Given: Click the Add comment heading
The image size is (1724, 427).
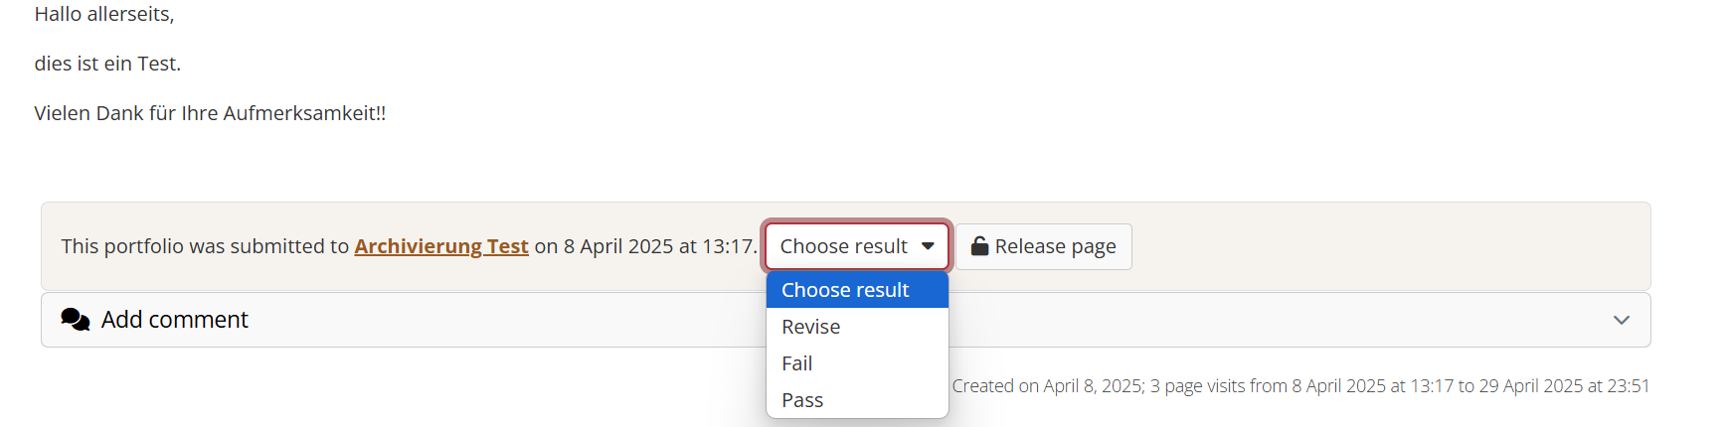Looking at the screenshot, I should pyautogui.click(x=175, y=320).
